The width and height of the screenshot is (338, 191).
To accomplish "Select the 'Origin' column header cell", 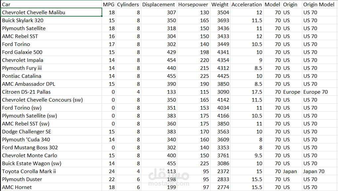I will tap(292, 4).
